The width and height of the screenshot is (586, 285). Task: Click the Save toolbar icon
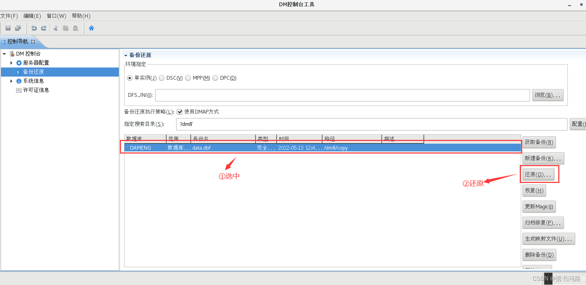click(8, 28)
